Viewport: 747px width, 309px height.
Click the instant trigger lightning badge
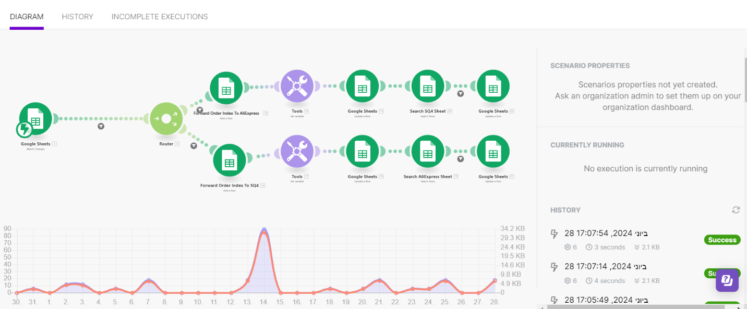point(24,129)
